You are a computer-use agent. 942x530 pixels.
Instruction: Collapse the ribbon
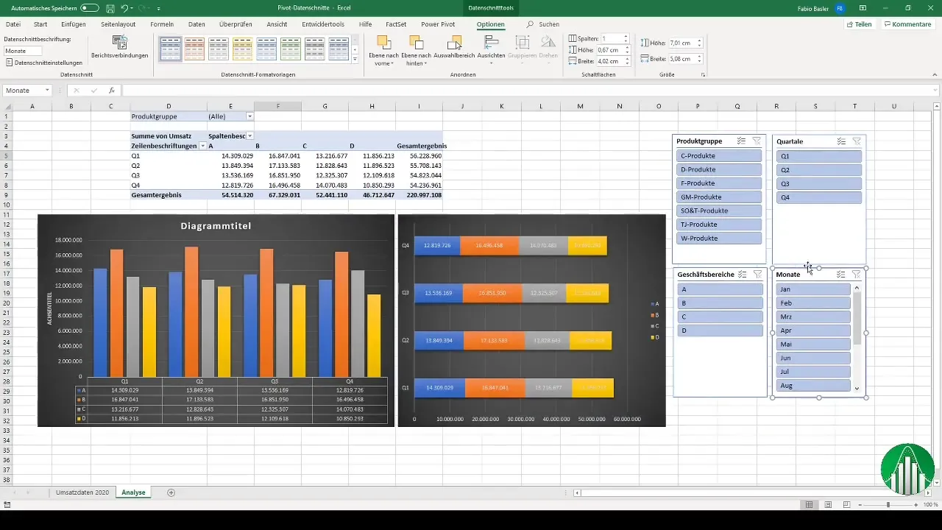click(934, 75)
